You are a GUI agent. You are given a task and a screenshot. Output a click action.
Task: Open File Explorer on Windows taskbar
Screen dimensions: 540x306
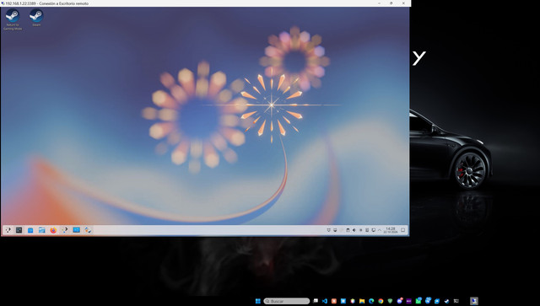click(362, 301)
